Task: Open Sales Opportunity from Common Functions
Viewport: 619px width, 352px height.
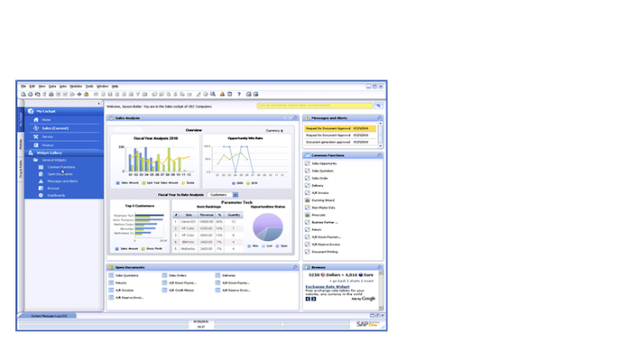Action: tap(324, 163)
